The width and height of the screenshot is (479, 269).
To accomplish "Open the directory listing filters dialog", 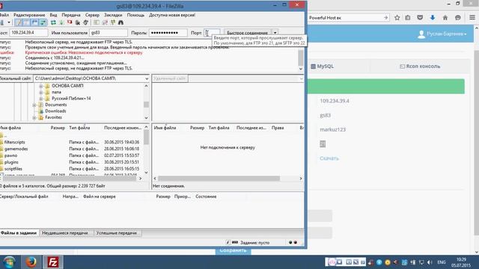I will click(97, 22).
